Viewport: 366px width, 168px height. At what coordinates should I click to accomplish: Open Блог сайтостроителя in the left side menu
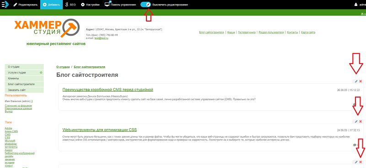click(24, 84)
